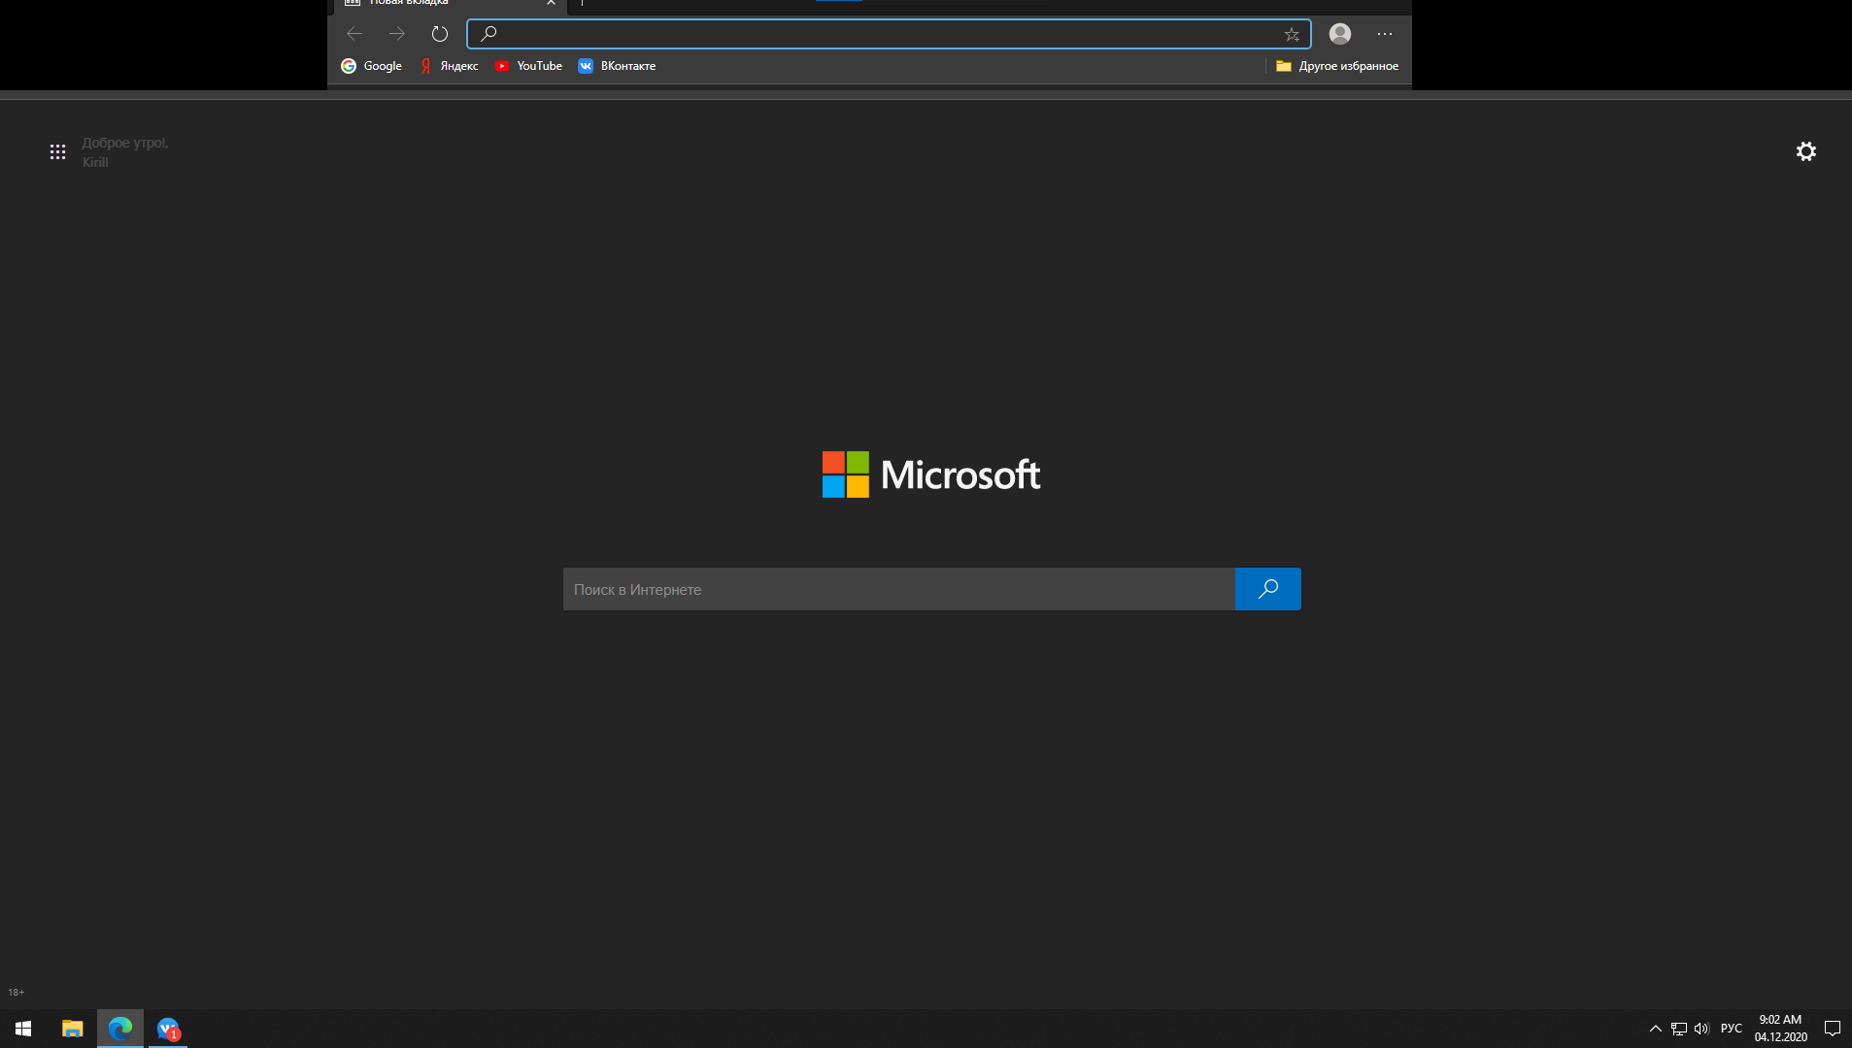Open the Яндекс bookmark
This screenshot has height=1048, width=1852.
(x=450, y=66)
